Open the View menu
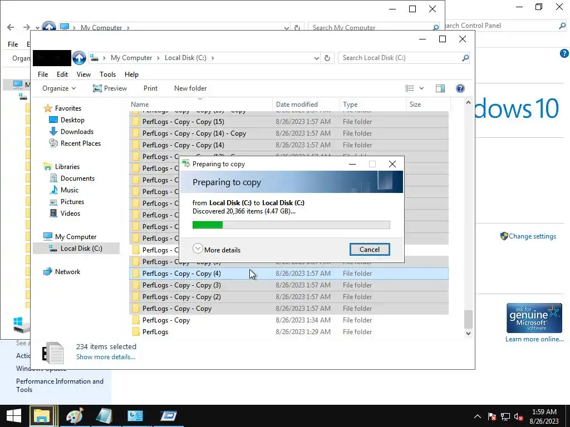Image resolution: width=570 pixels, height=427 pixels. point(83,75)
